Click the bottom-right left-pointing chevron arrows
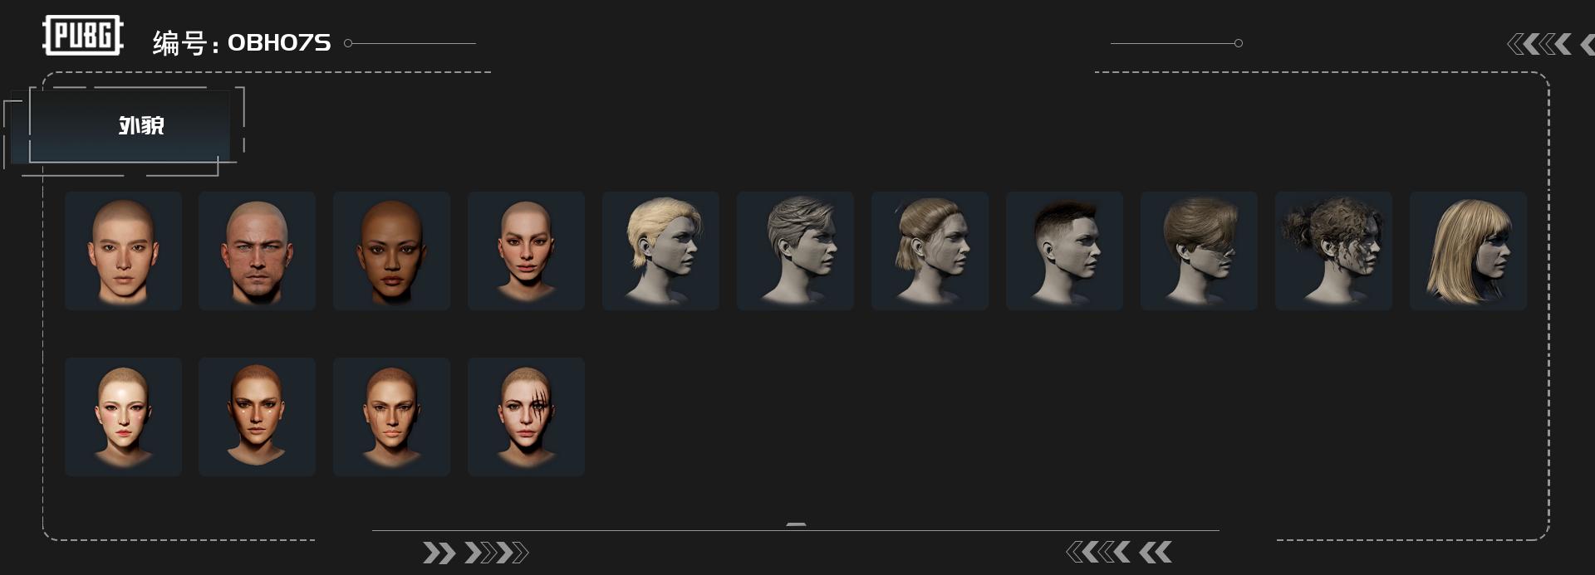 click(x=1118, y=552)
